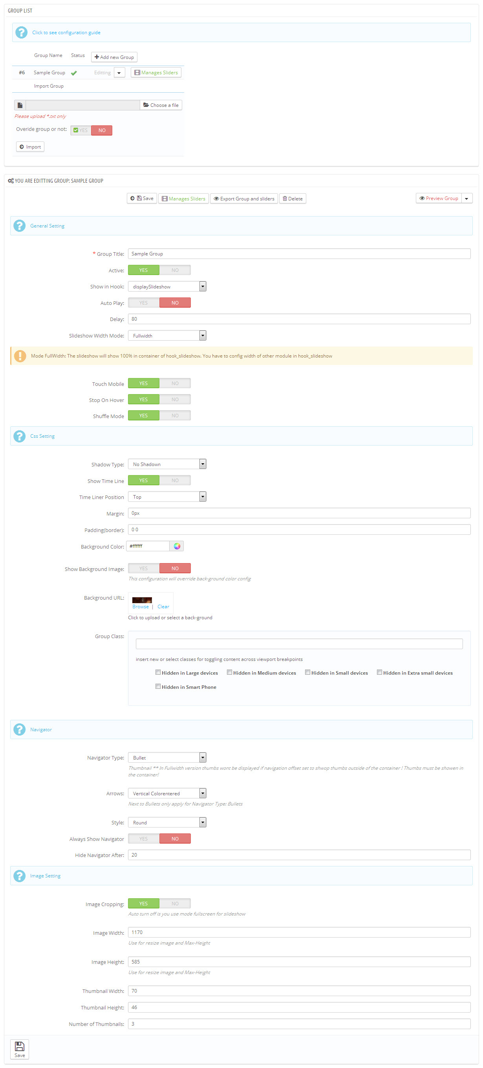Click the Hide Navigator After field
The image size is (483, 1068).
coord(299,855)
